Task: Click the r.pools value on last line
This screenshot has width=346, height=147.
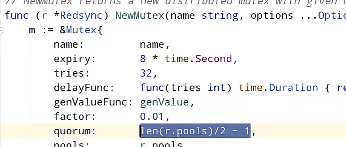Action: coord(161,144)
